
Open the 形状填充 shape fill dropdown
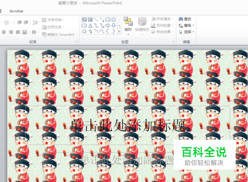[x=162, y=19]
